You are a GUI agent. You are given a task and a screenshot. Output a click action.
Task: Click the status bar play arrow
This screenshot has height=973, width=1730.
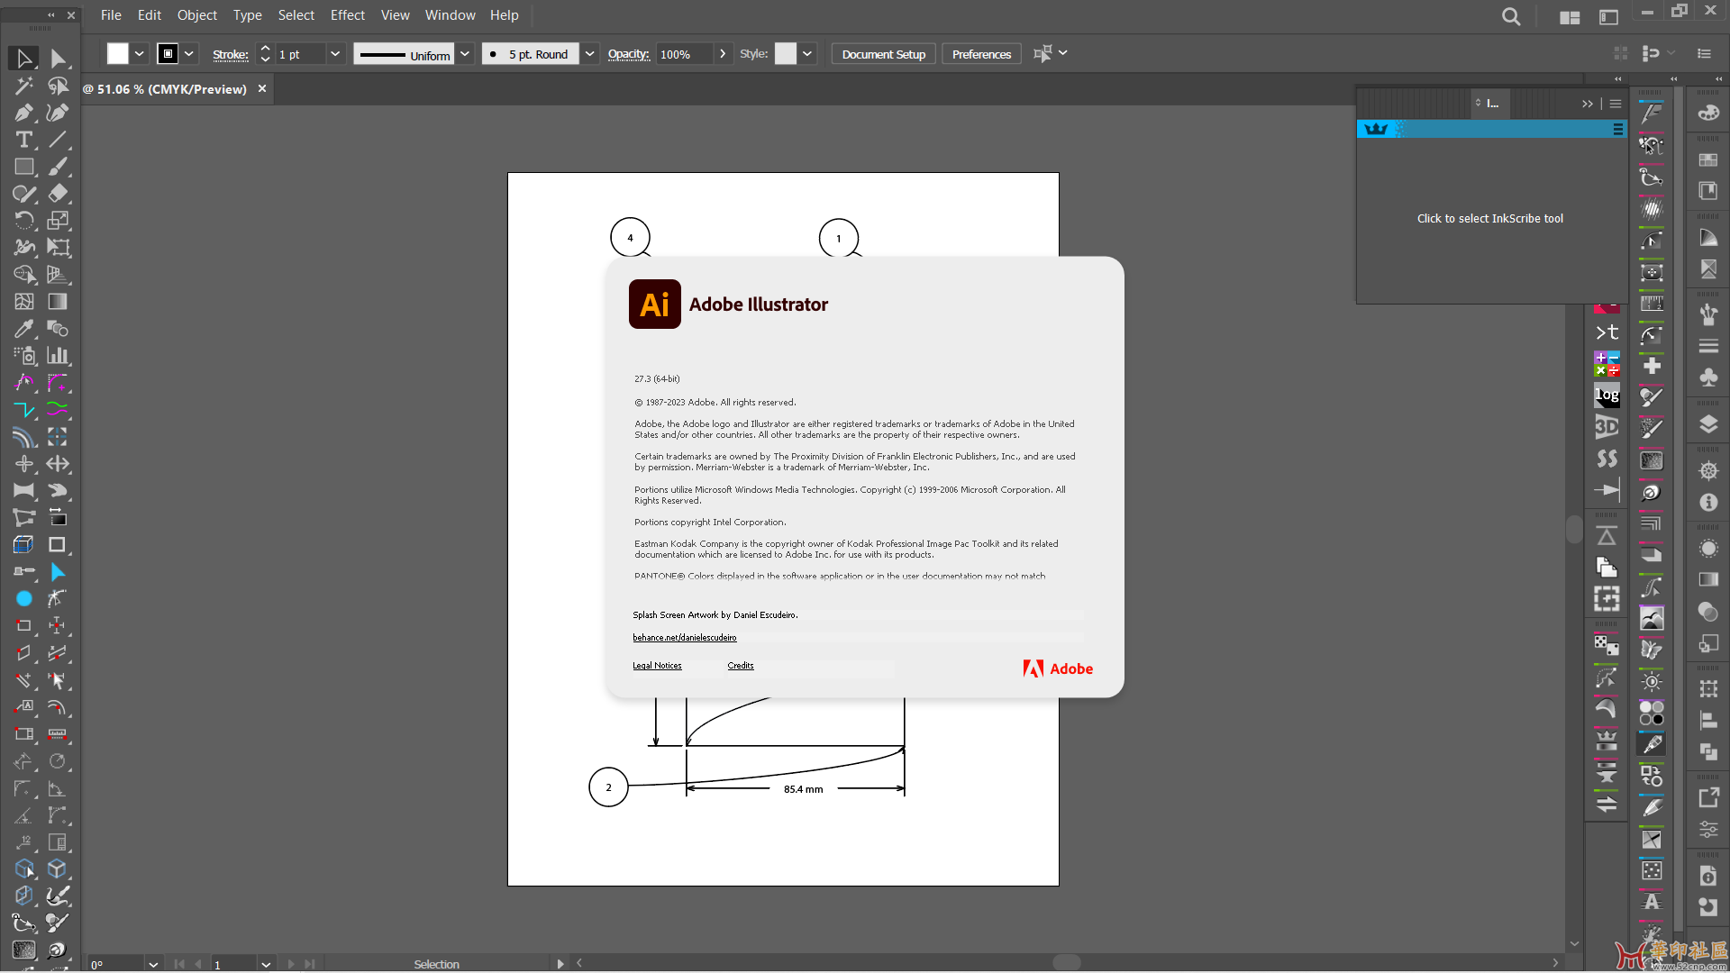(x=560, y=964)
